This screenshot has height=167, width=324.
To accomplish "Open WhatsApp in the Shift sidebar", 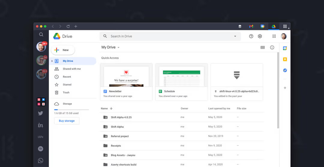I will coord(40,160).
